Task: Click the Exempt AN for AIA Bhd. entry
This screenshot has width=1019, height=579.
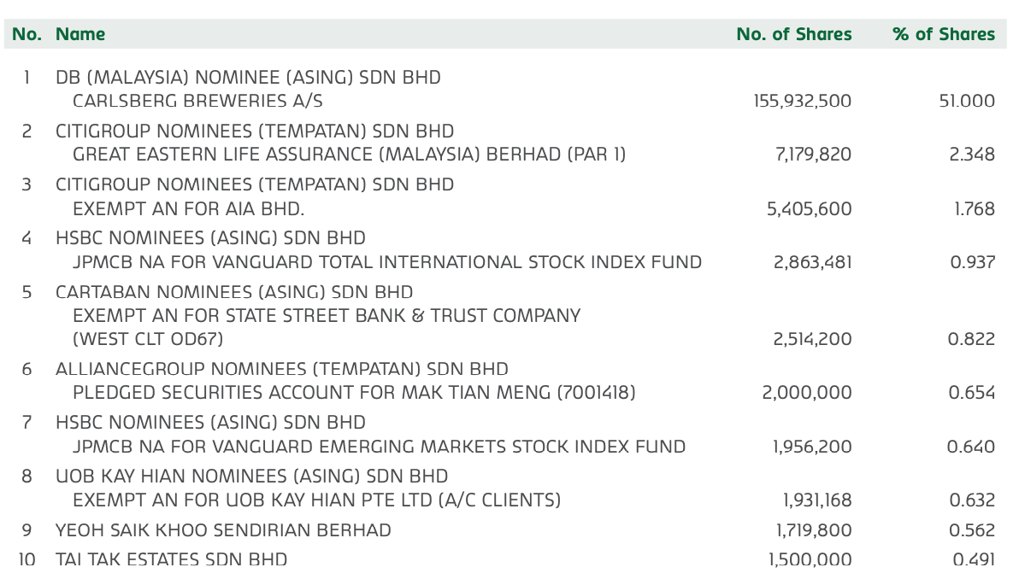Action: click(x=188, y=209)
